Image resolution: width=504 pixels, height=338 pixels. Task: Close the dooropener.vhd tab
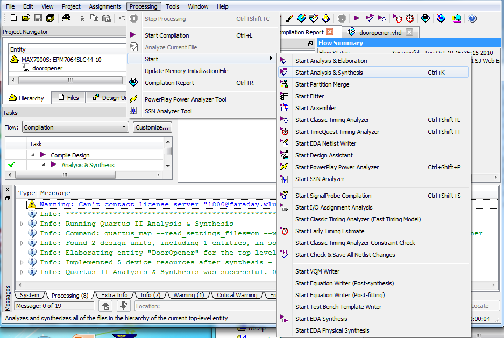coord(409,32)
